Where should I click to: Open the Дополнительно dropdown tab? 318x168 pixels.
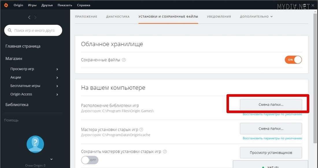tap(256, 17)
